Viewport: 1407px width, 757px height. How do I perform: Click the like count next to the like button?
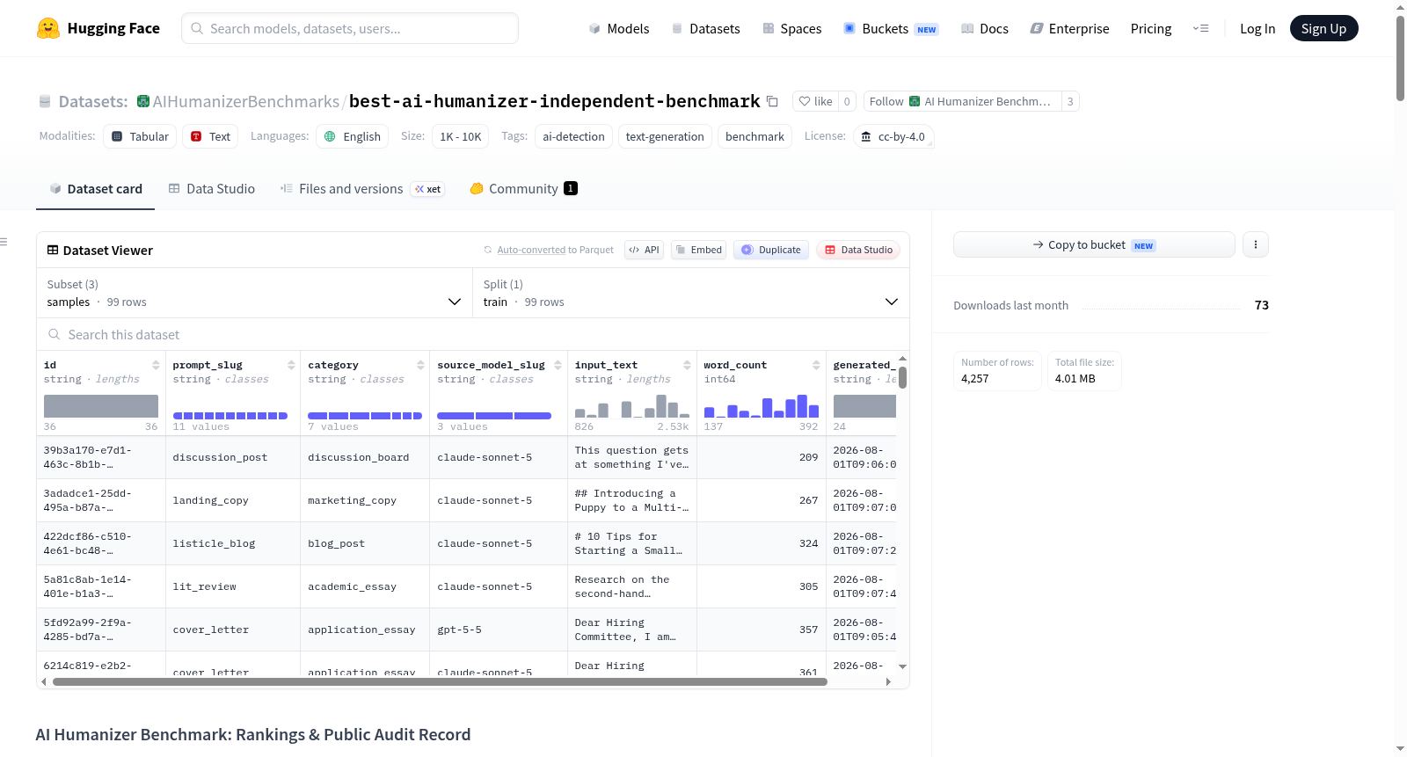(x=847, y=101)
